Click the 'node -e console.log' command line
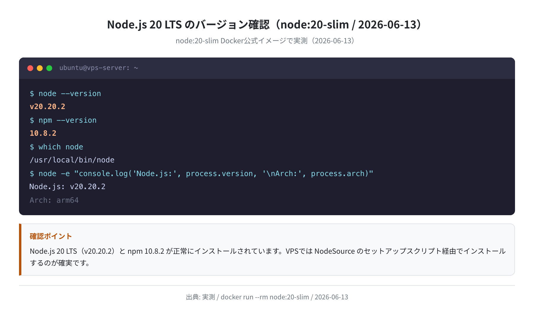The image size is (534, 313). click(x=201, y=174)
